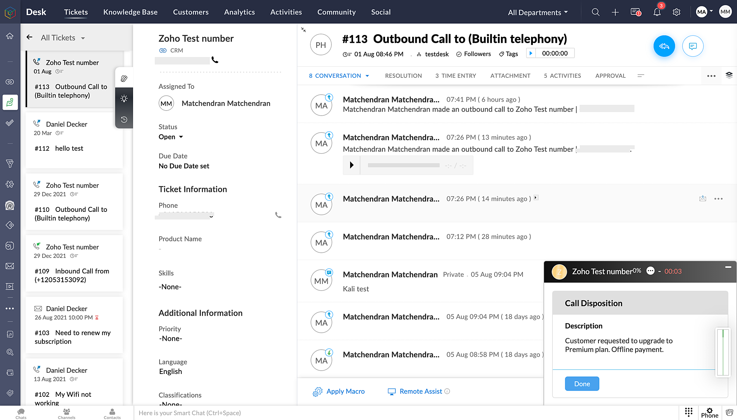The image size is (737, 420).
Task: Call the Phone field number icon
Action: [278, 215]
